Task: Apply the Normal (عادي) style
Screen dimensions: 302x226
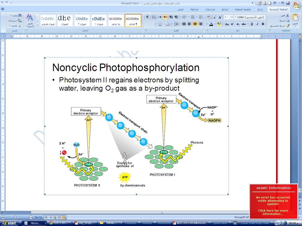Action: 132,20
